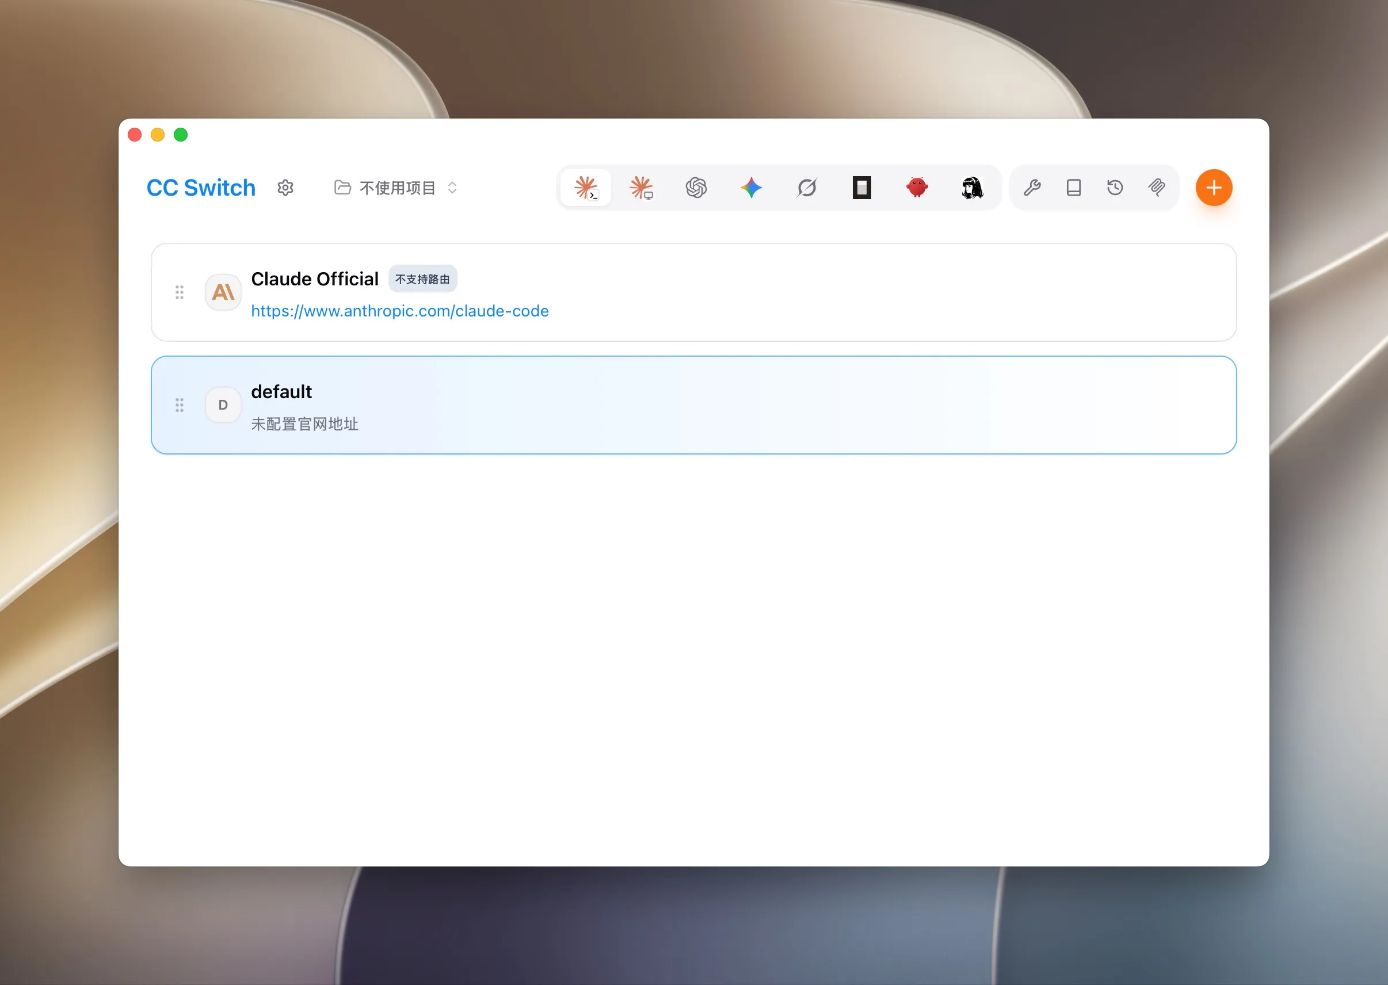The height and width of the screenshot is (985, 1388).
Task: Click the Claude Official name text
Action: (314, 279)
